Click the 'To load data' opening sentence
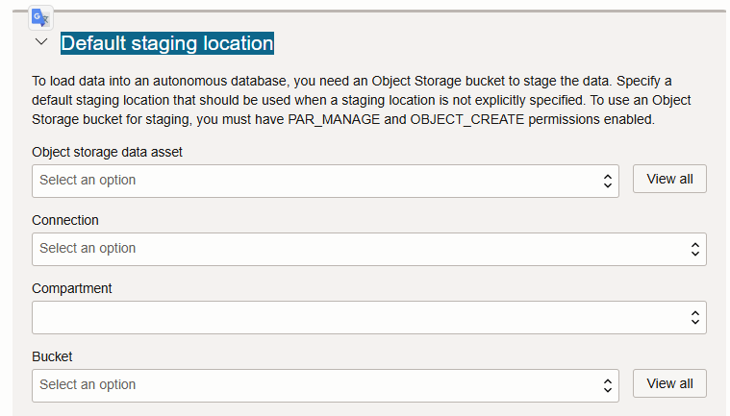 322,81
